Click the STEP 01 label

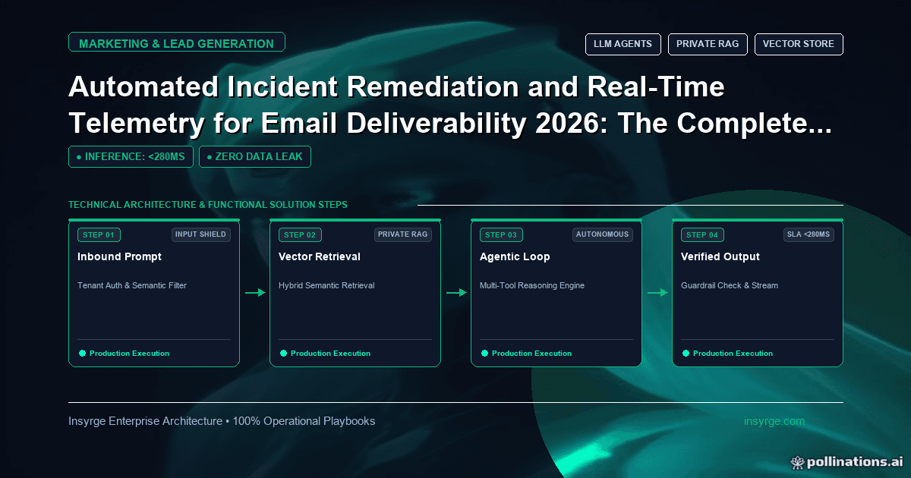[99, 234]
